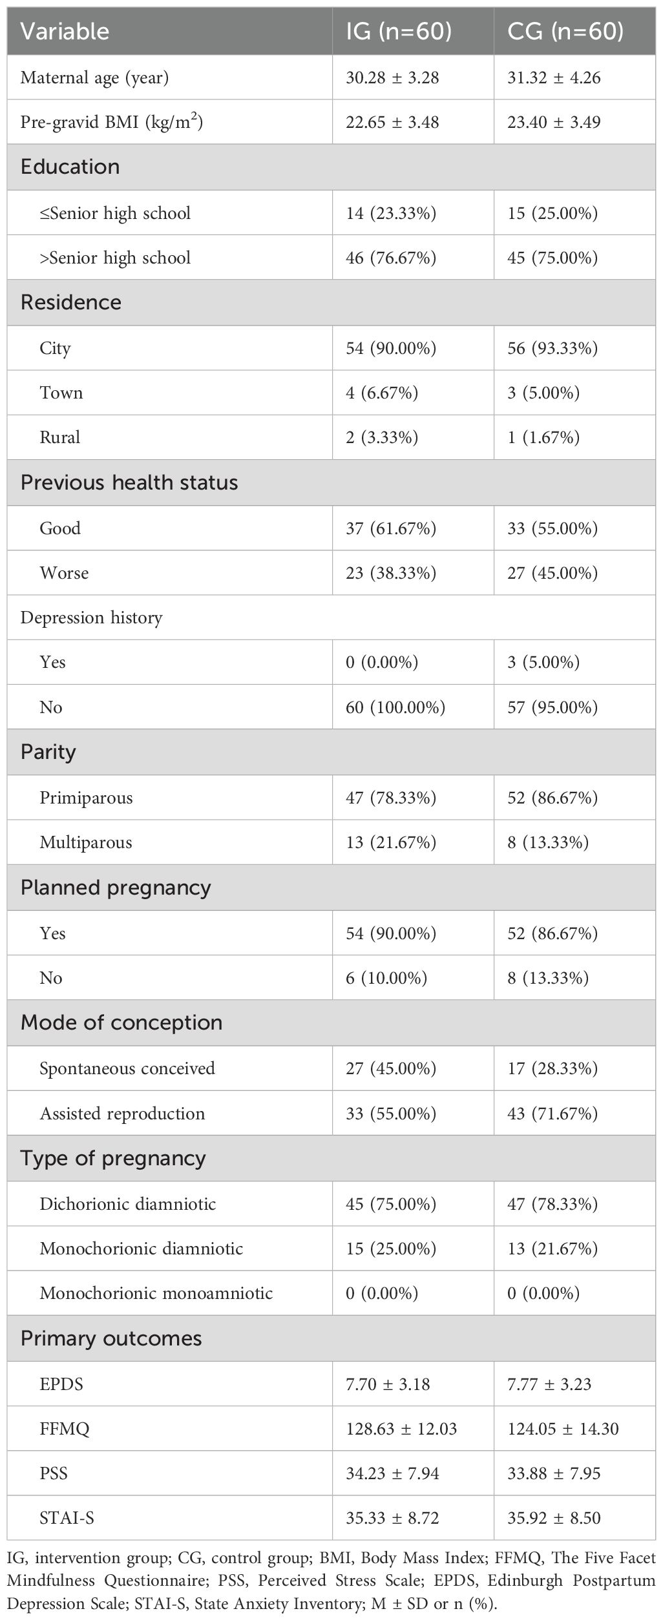Click the Monochorionic monoamniotic row label
The width and height of the screenshot is (663, 1620).
pyautogui.click(x=156, y=1293)
